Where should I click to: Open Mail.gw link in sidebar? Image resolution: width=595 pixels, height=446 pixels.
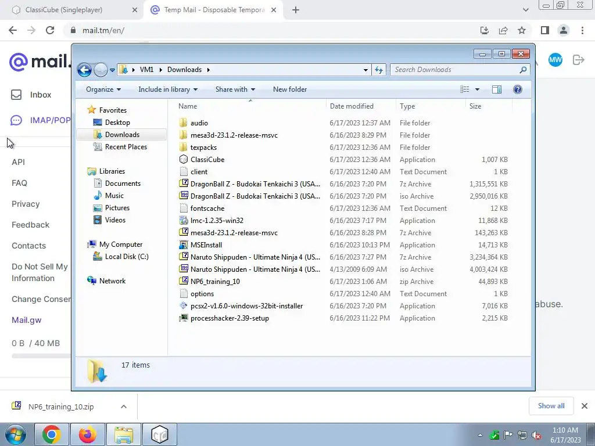[27, 320]
